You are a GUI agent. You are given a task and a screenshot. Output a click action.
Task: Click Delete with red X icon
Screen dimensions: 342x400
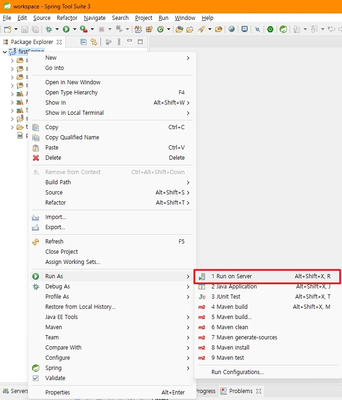click(x=112, y=158)
